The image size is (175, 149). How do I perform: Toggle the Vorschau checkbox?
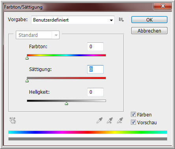coord(133,122)
